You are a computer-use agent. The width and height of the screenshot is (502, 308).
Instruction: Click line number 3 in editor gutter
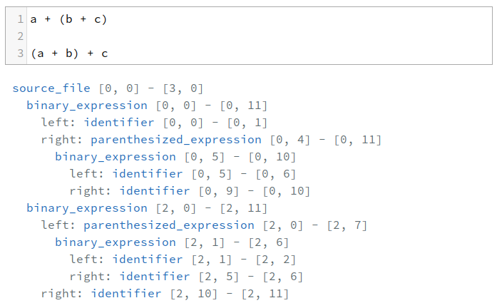pyautogui.click(x=20, y=53)
